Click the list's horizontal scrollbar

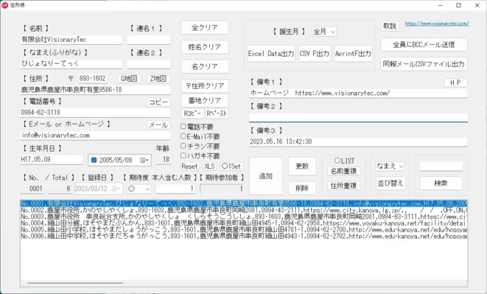[72, 283]
